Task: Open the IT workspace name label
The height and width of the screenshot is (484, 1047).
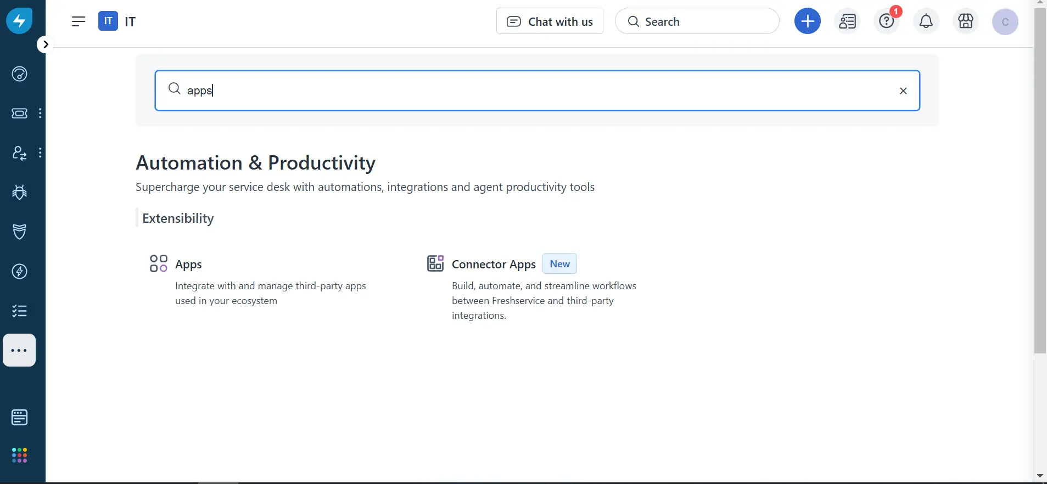Action: coord(130,21)
